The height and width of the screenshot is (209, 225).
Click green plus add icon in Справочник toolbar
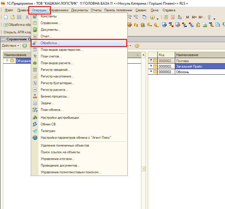point(25,46)
